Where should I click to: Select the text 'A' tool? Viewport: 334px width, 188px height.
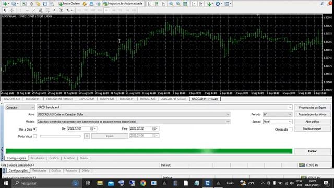tap(54, 10)
